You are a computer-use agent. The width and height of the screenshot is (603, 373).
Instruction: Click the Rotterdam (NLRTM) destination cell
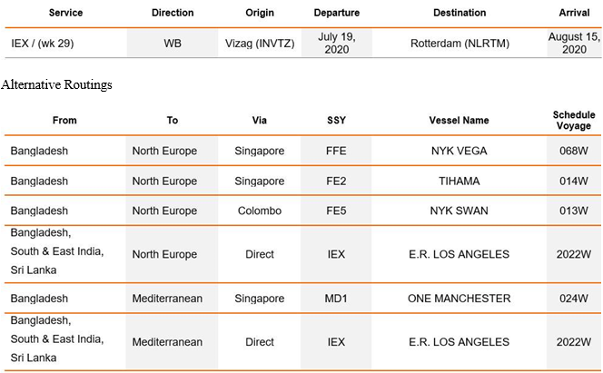pos(460,43)
